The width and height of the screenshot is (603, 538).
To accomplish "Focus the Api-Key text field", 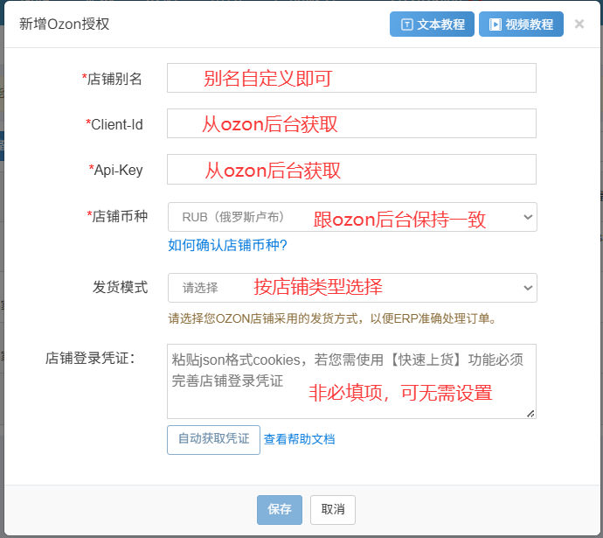I will pyautogui.click(x=351, y=170).
